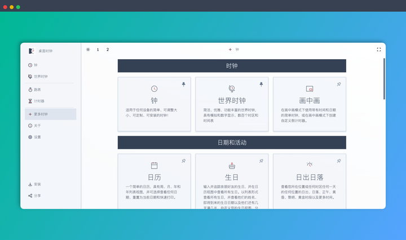Click the hourglass icon beside 计时器
This screenshot has width=406, height=240.
30,101
